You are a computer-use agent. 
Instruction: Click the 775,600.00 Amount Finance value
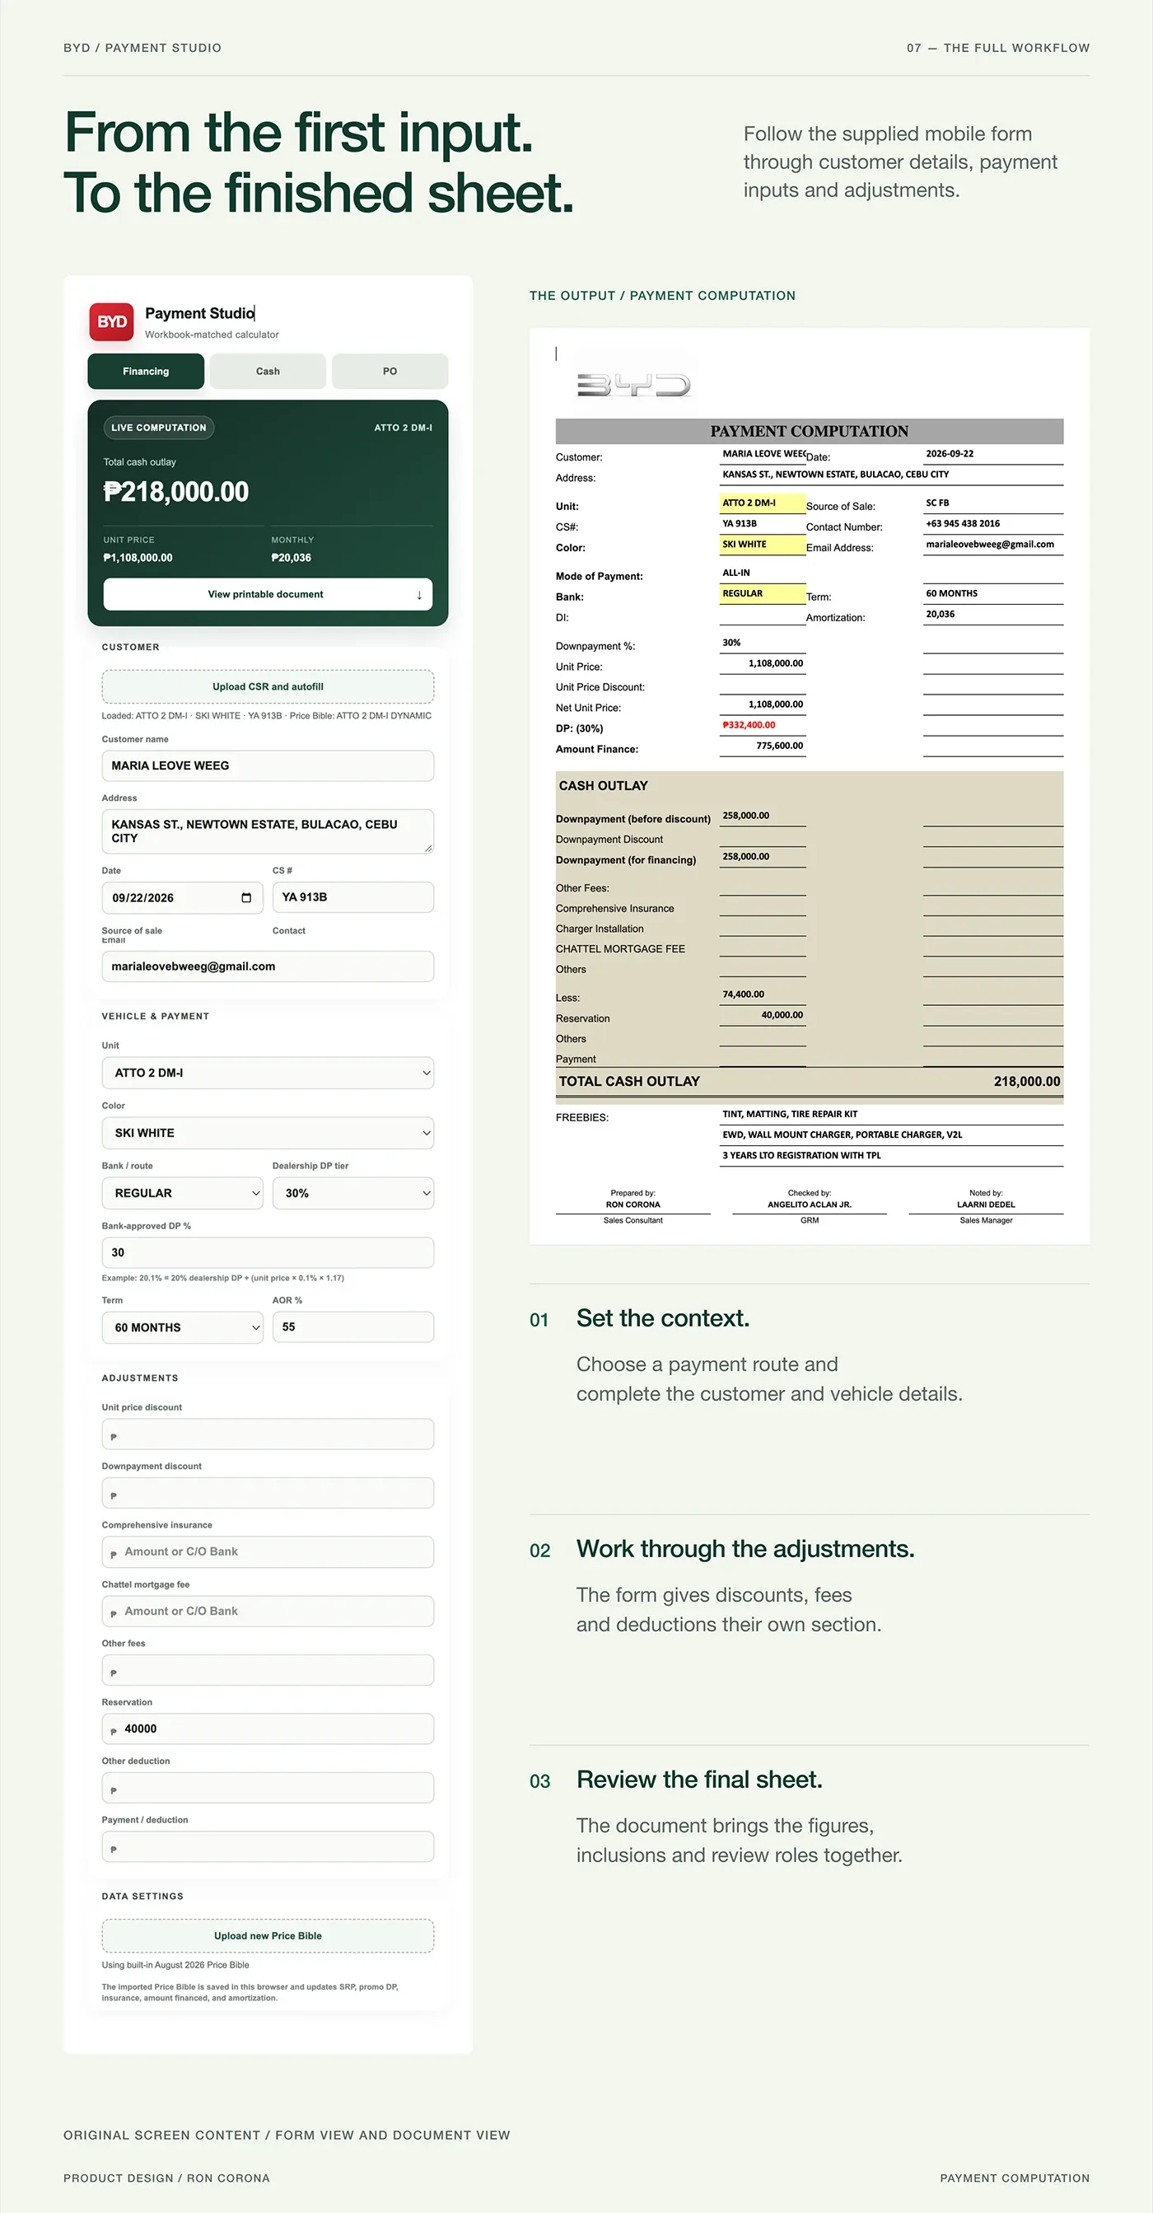click(780, 746)
